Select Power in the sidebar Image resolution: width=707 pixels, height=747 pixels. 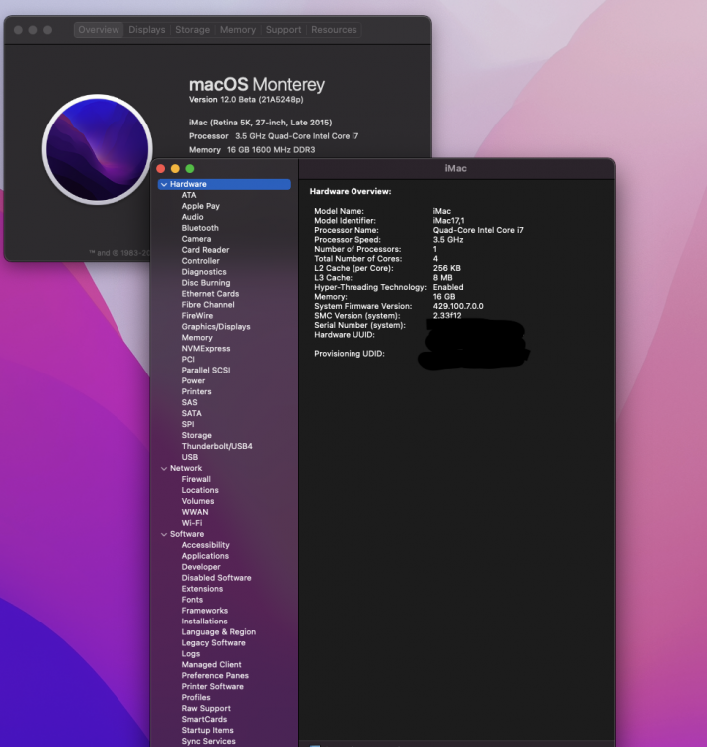click(193, 381)
